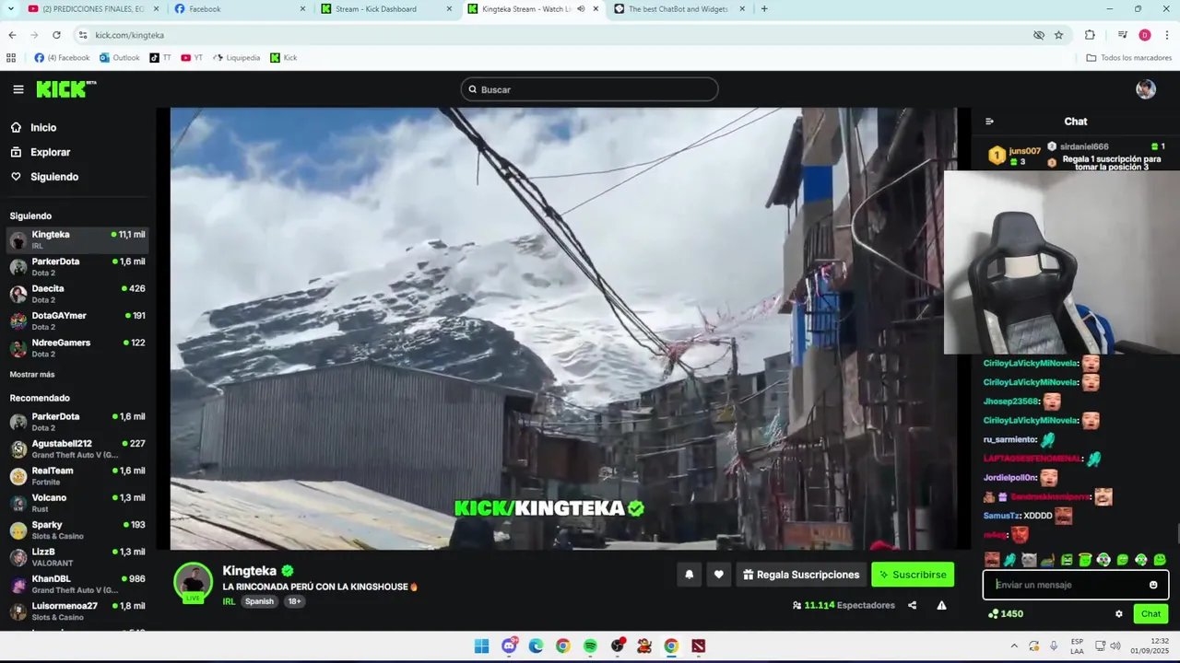Expand followed channels with Mostrar más
This screenshot has height=663, width=1180.
pyautogui.click(x=32, y=375)
